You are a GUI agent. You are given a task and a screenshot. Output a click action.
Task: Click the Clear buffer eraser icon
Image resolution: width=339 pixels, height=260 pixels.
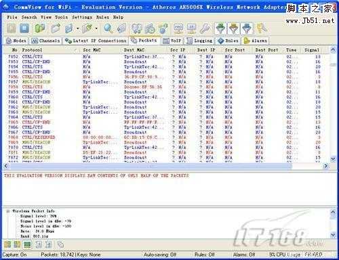click(x=87, y=28)
